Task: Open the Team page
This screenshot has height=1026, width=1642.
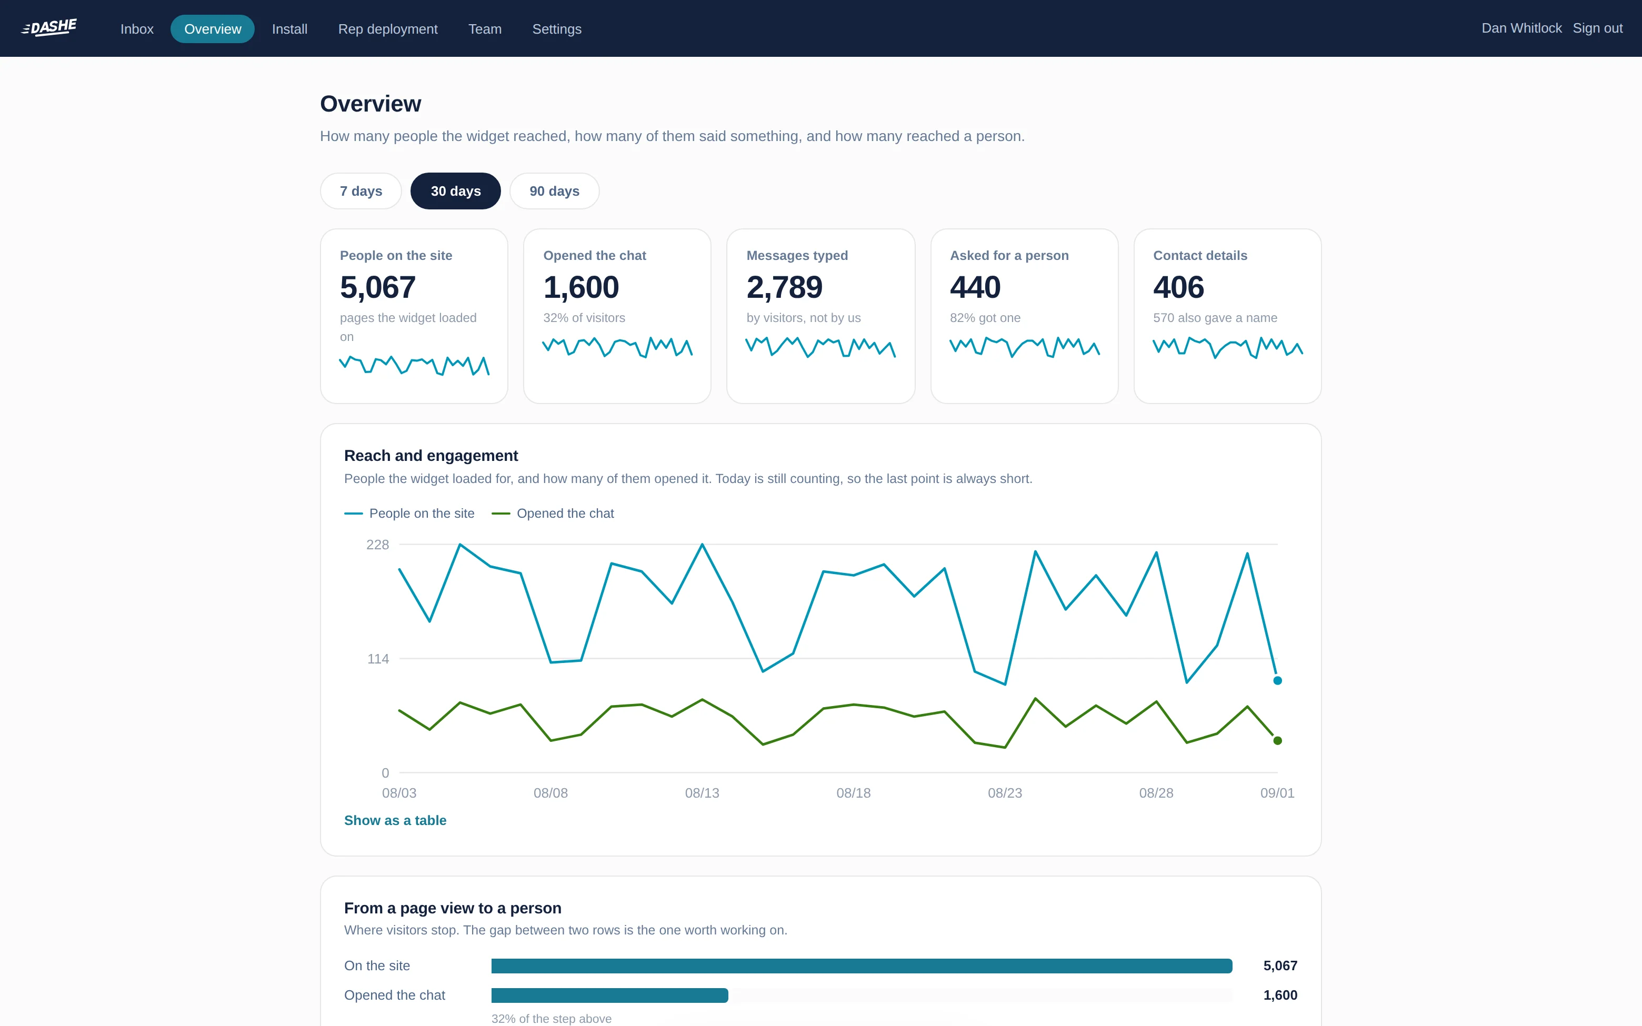Action: (x=485, y=28)
